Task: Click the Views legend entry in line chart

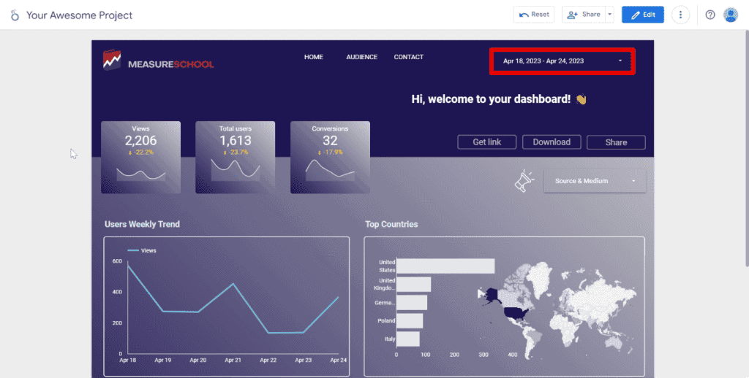Action: point(142,250)
